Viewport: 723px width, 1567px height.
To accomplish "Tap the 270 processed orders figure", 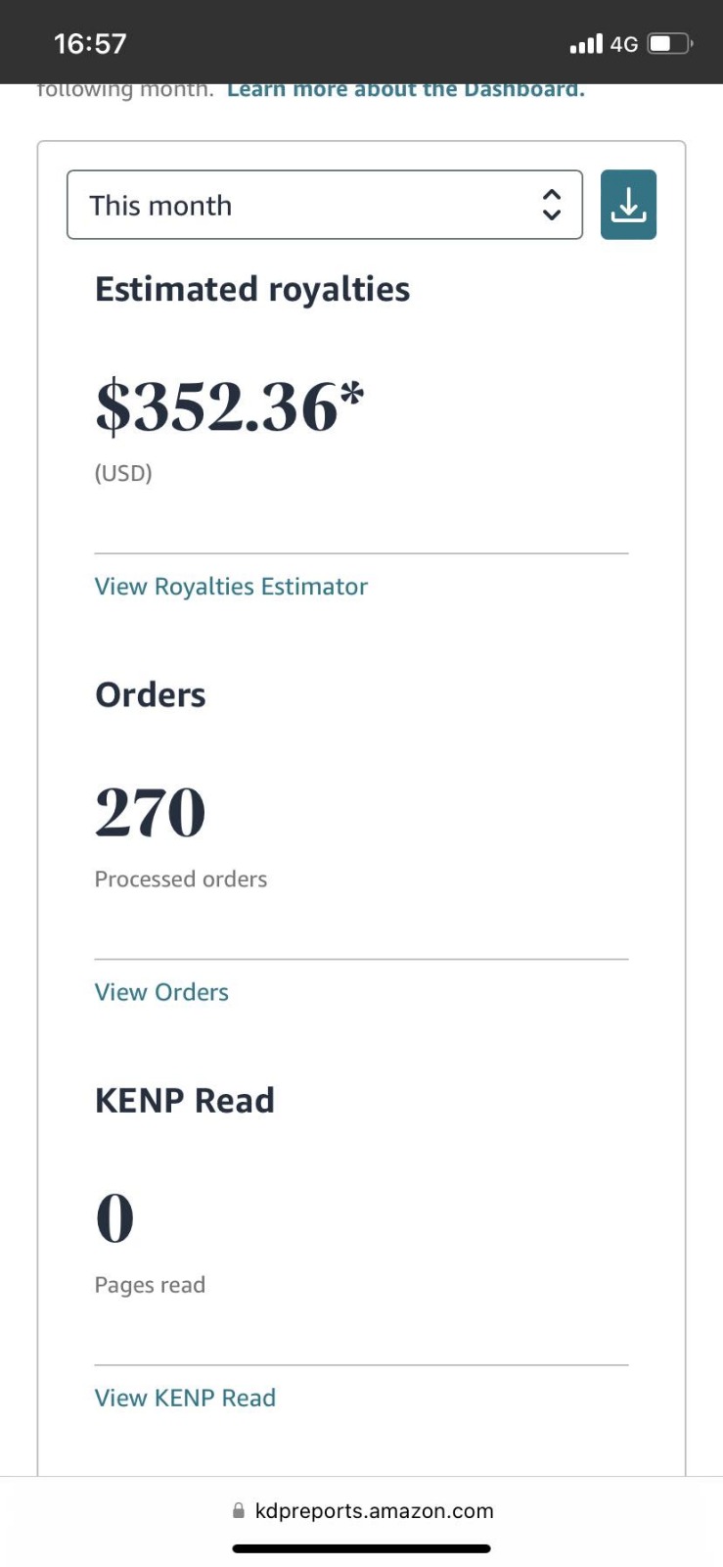I will (x=151, y=813).
